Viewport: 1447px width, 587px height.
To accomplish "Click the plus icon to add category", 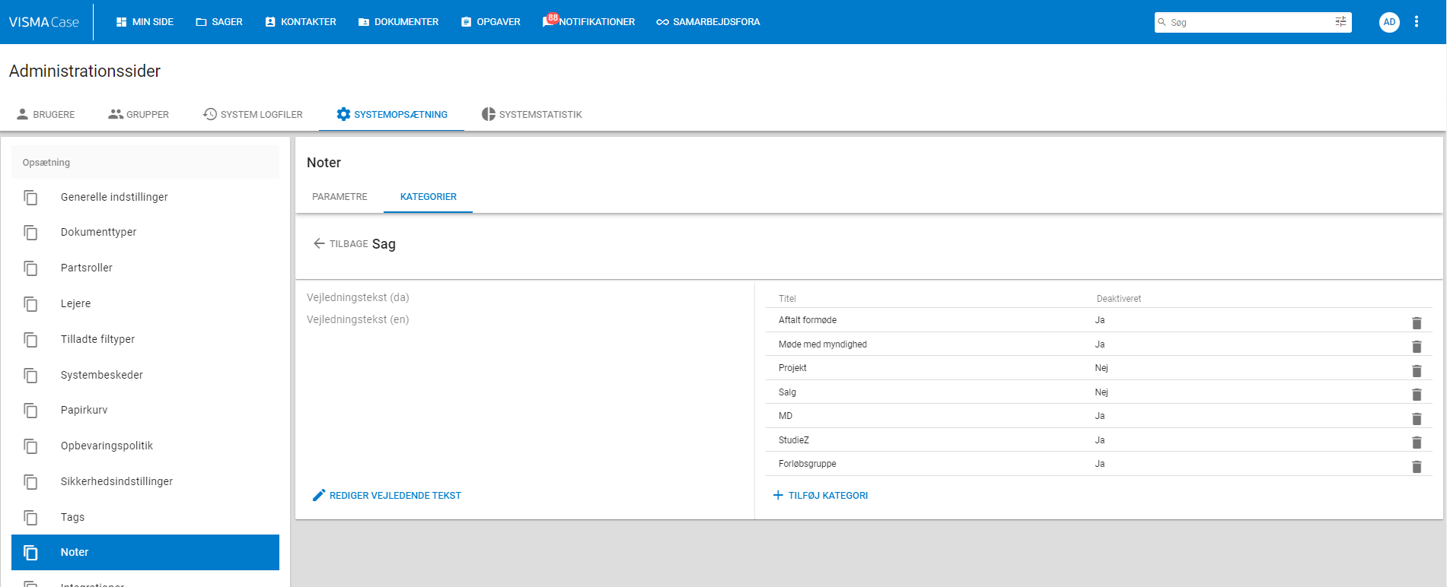I will click(778, 495).
